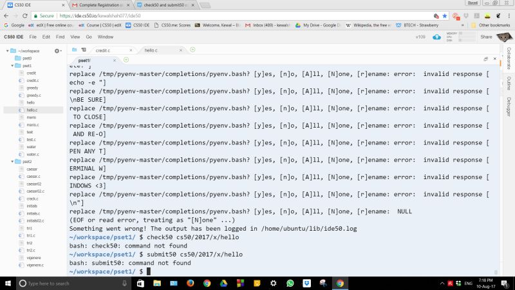Screen dimensions: 515x290
Task: Go back in browser history
Action: click(6, 15)
